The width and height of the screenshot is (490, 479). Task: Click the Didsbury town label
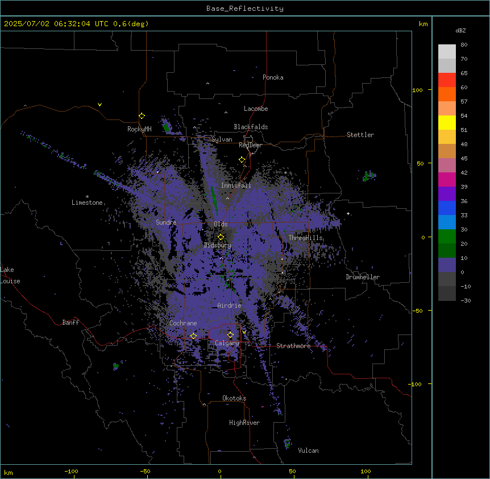click(x=218, y=245)
